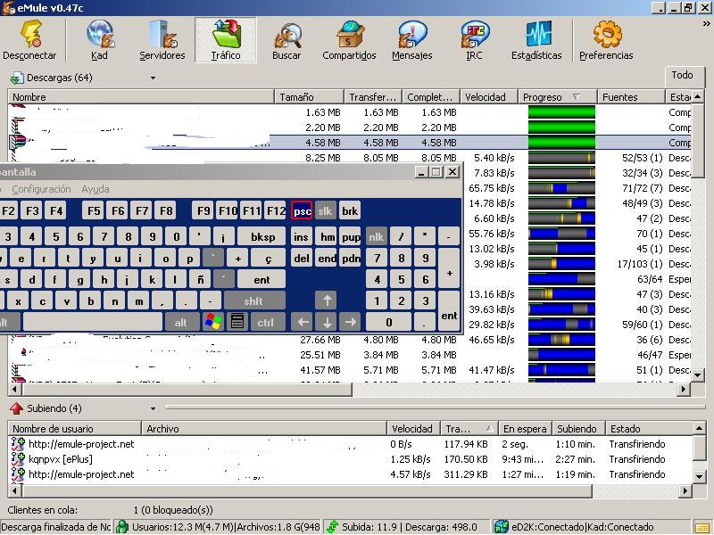This screenshot has height=535, width=714.
Task: Open Configuración menu of on-screen keyboard
Action: click(41, 189)
